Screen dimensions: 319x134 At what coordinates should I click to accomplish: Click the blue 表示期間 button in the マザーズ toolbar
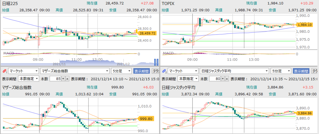tap(141, 71)
